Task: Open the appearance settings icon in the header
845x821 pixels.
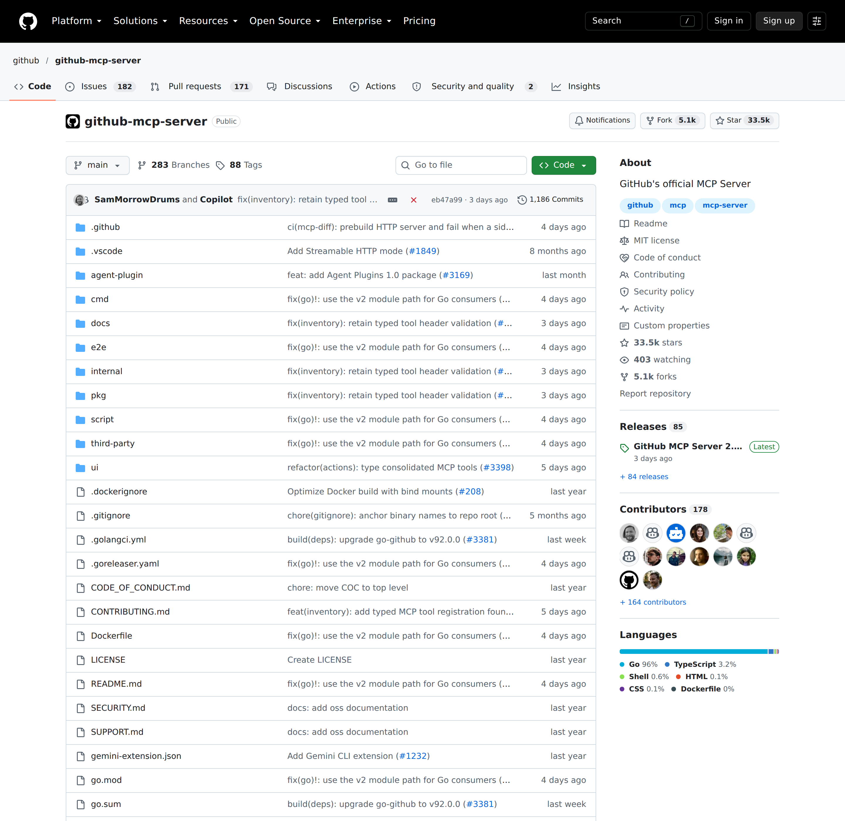Action: tap(817, 21)
